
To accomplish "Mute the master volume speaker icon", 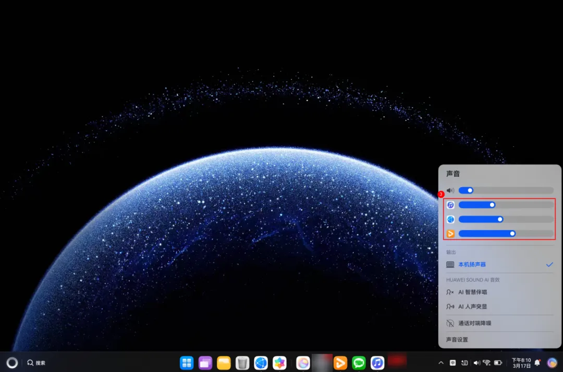I will [450, 190].
